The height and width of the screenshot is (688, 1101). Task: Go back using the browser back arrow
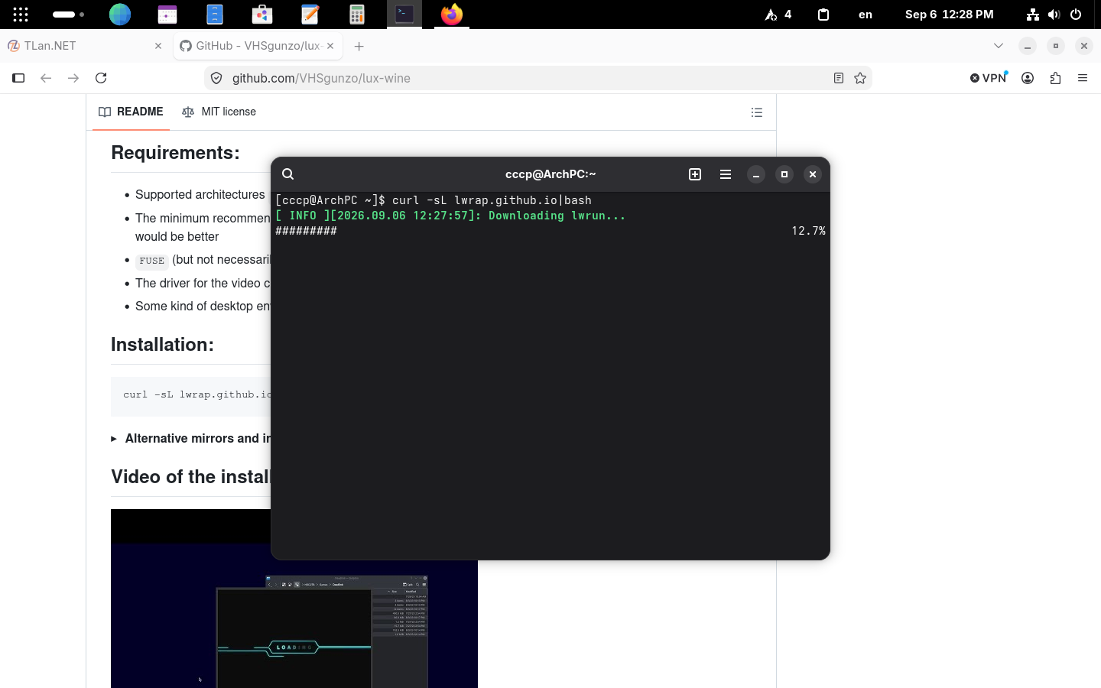coord(46,78)
